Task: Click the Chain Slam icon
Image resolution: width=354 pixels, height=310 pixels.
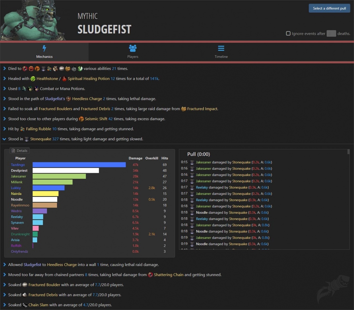Action: coord(25,305)
